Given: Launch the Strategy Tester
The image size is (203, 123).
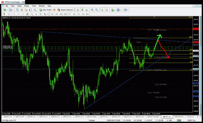Looking at the screenshot, I should pyautogui.click(x=35, y=10).
